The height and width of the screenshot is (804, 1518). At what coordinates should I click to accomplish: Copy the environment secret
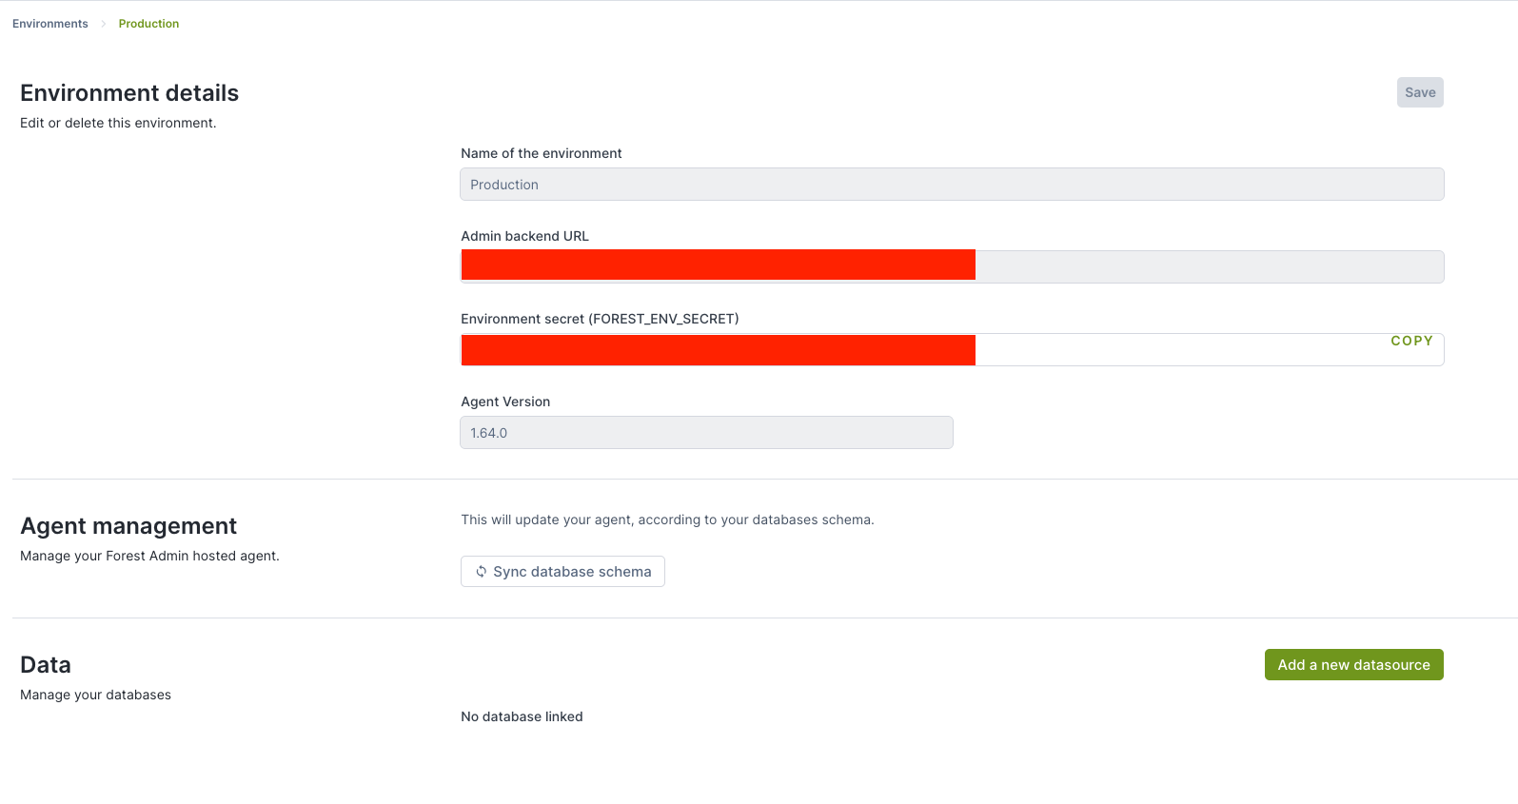1411,341
